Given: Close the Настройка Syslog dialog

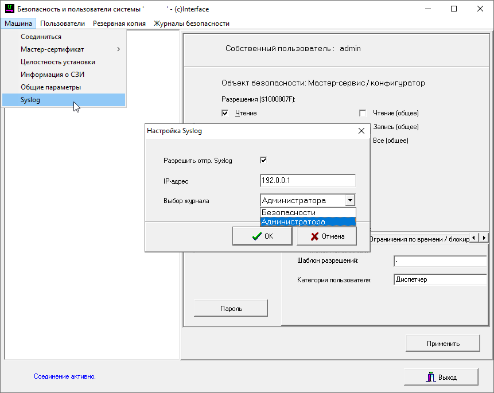Looking at the screenshot, I should [361, 131].
